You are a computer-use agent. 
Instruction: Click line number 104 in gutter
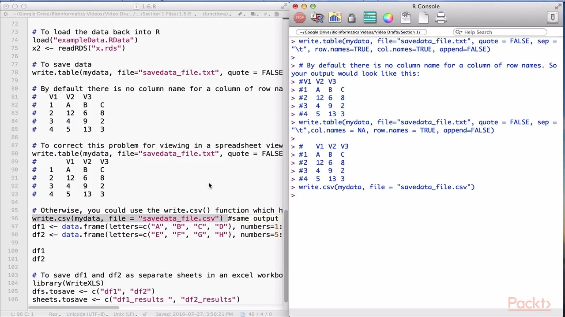[x=13, y=283]
